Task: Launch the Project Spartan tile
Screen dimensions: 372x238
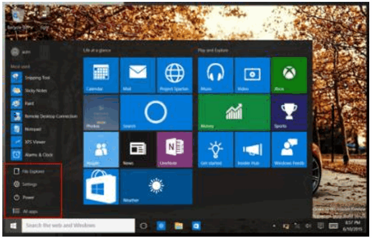Action: [x=175, y=75]
